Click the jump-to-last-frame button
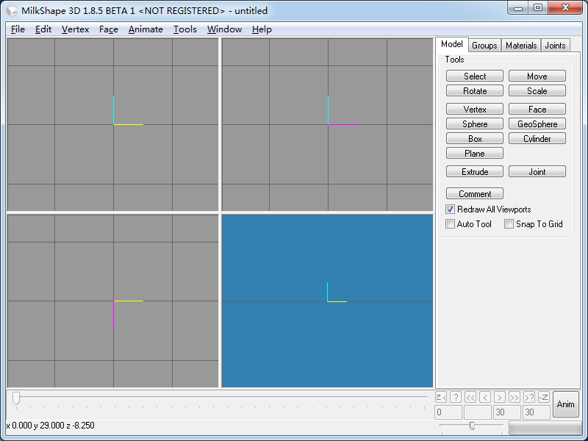The height and width of the screenshot is (441, 588). [x=544, y=397]
